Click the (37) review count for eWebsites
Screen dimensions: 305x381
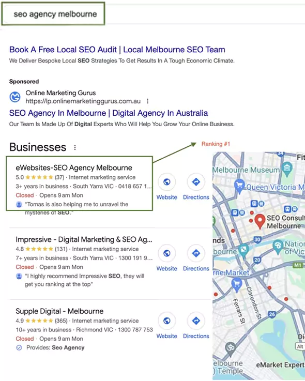[x=59, y=177]
